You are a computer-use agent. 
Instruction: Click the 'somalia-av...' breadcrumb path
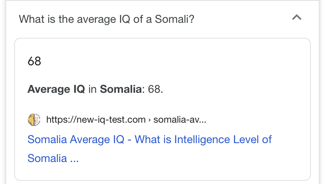point(180,120)
